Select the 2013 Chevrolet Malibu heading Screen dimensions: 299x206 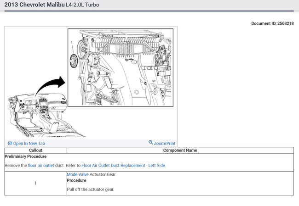34,5
